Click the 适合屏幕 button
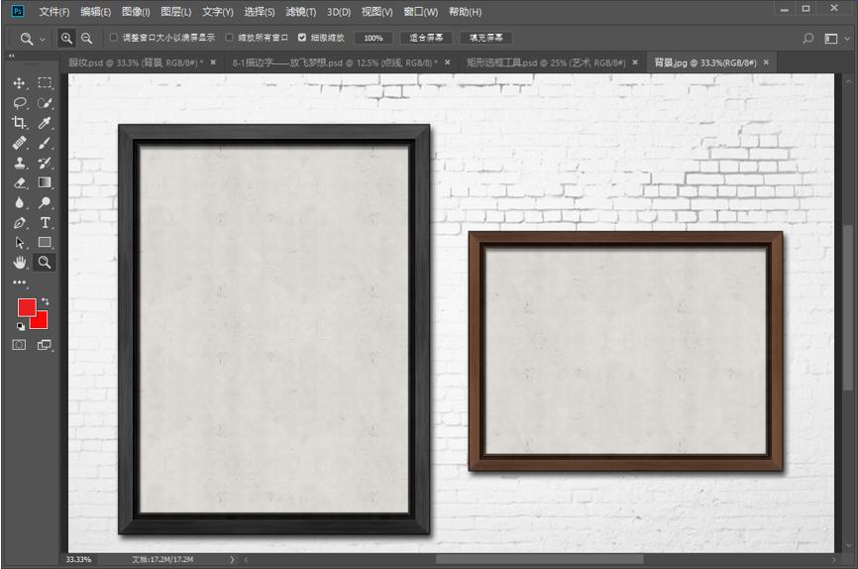Viewport: 858px width, 569px height. click(426, 38)
